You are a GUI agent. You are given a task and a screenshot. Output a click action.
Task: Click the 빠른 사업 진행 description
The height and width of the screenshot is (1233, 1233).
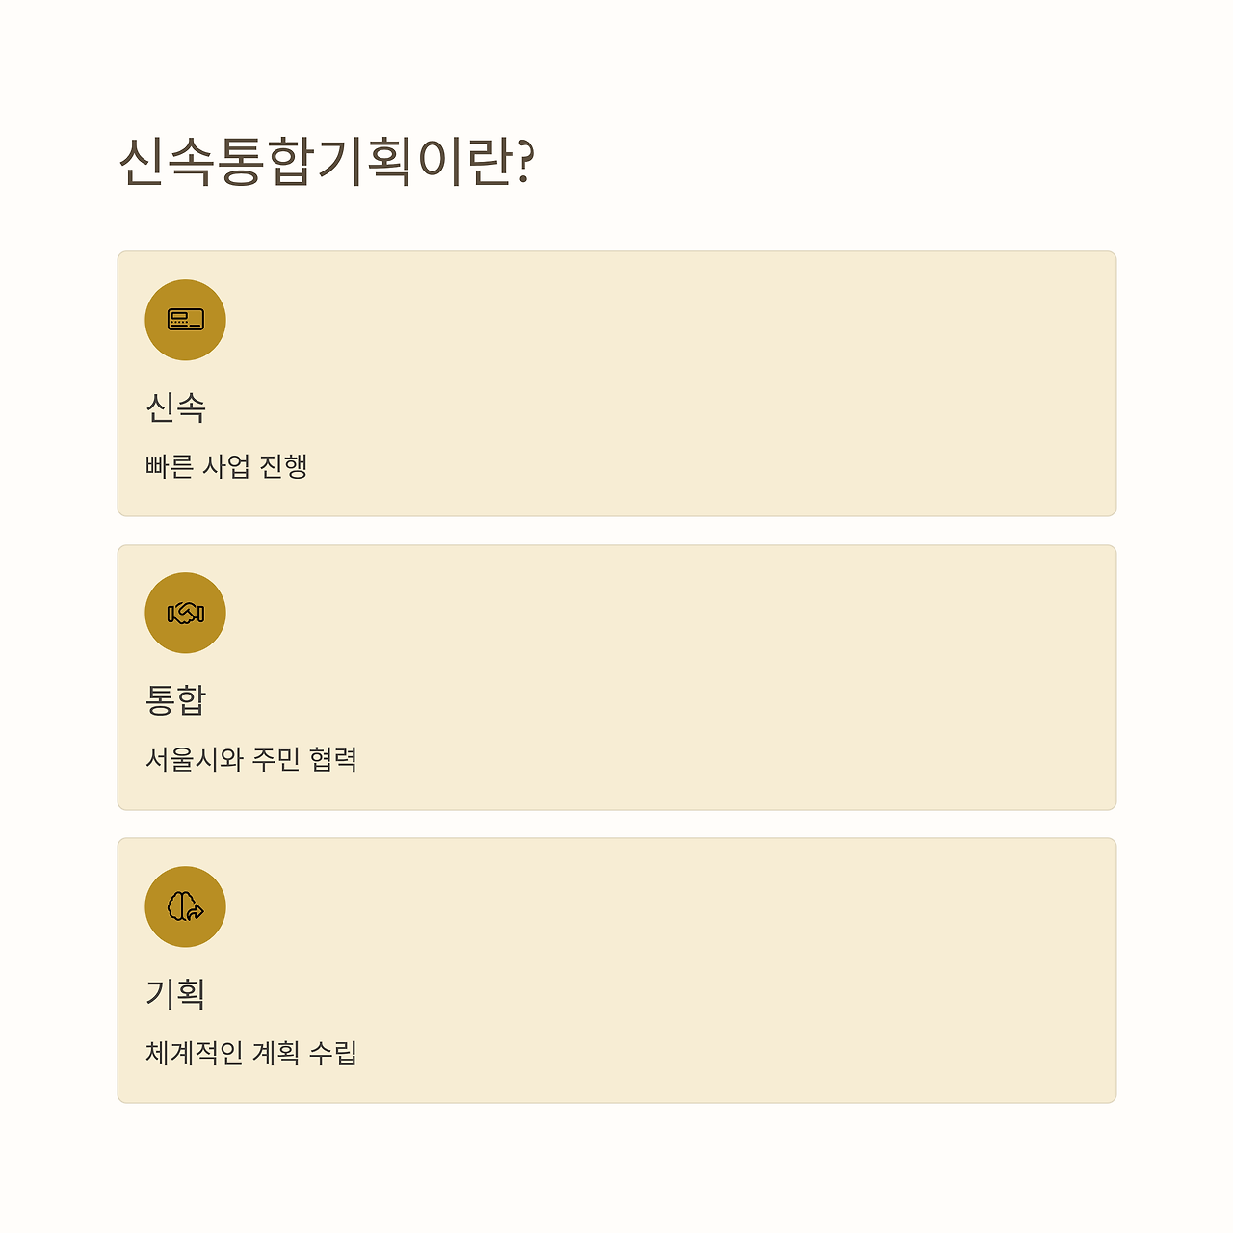tap(226, 466)
